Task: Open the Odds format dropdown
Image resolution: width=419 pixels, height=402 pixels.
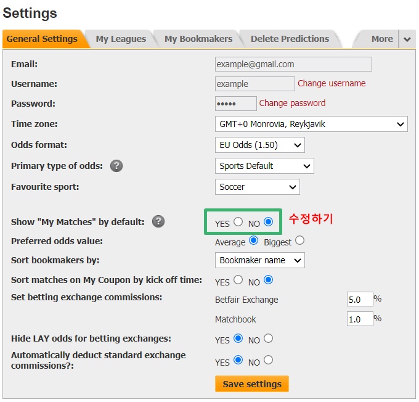Action: pyautogui.click(x=260, y=145)
